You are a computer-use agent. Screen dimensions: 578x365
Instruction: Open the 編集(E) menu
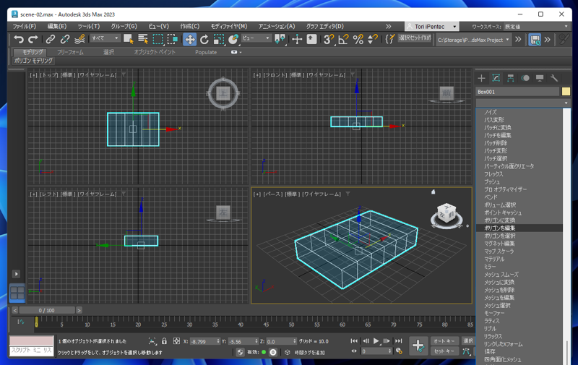point(57,27)
